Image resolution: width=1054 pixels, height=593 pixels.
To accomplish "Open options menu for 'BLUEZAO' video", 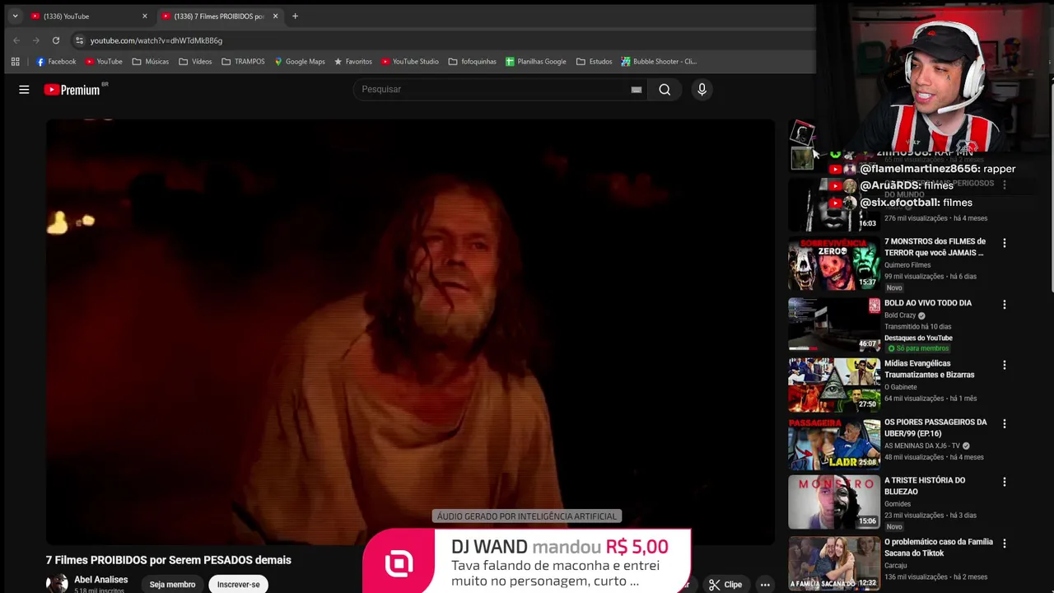I will 1004,482.
